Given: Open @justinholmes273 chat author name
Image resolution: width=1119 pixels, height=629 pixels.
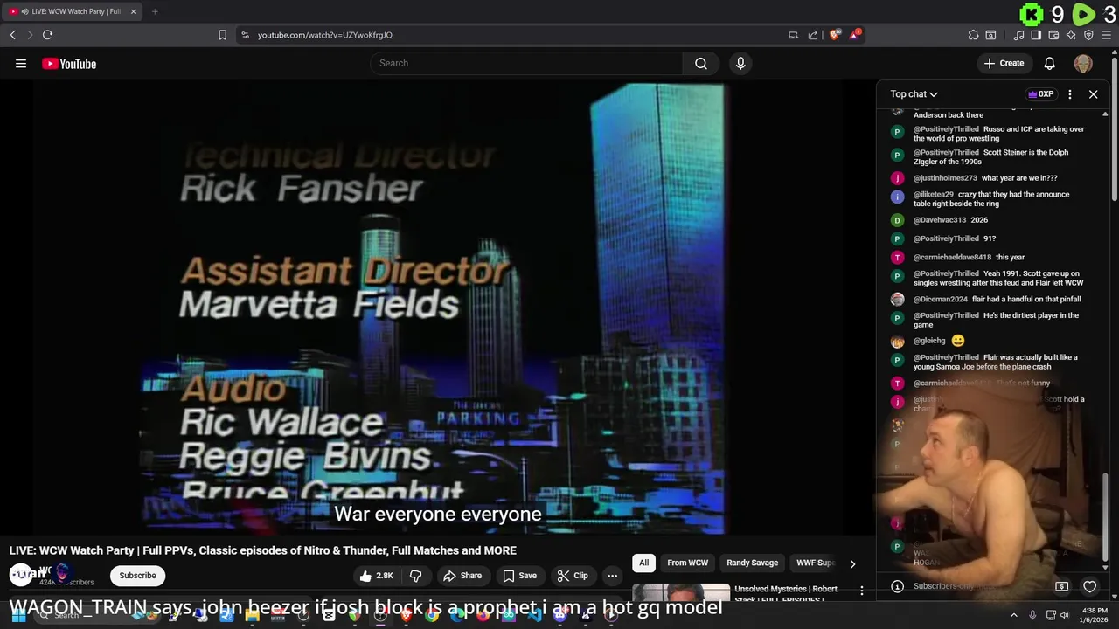Looking at the screenshot, I should (x=945, y=178).
